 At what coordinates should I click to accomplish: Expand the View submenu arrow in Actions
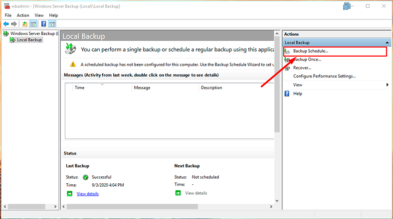coord(387,85)
